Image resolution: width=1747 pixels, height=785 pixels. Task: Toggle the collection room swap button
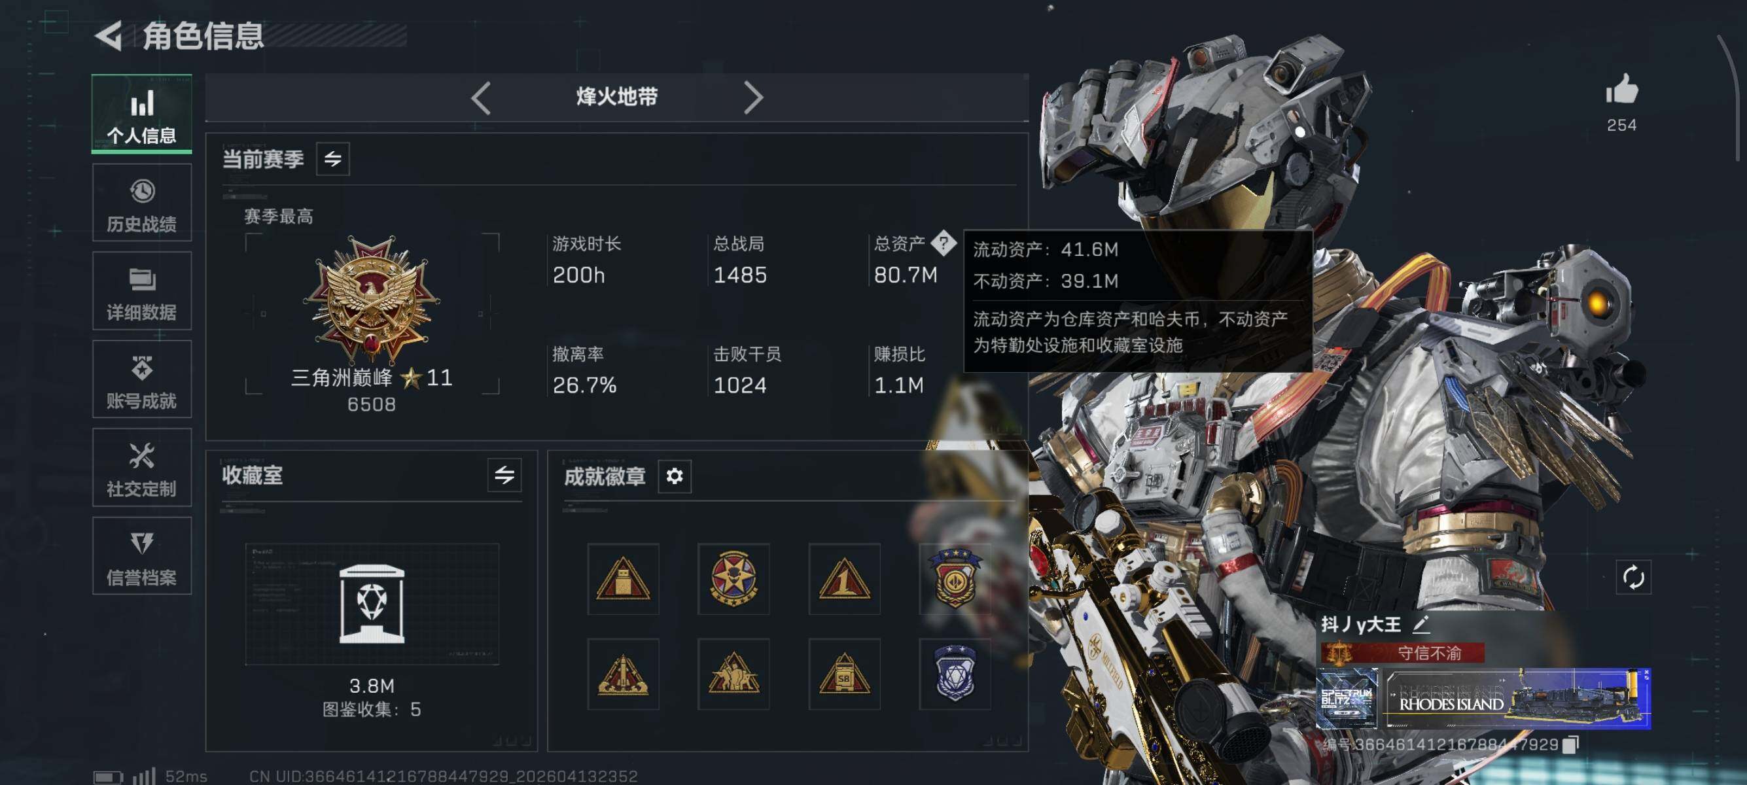(504, 475)
